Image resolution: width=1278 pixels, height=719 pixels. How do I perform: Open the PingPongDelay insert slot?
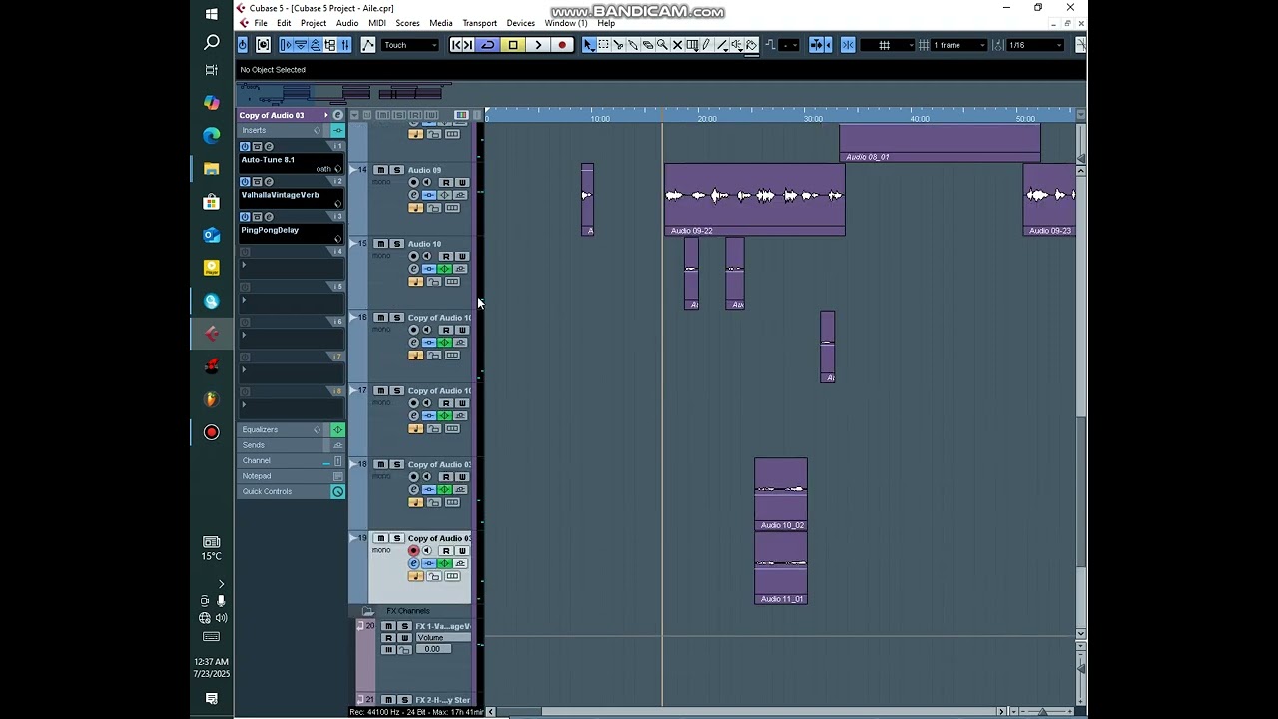pos(290,234)
